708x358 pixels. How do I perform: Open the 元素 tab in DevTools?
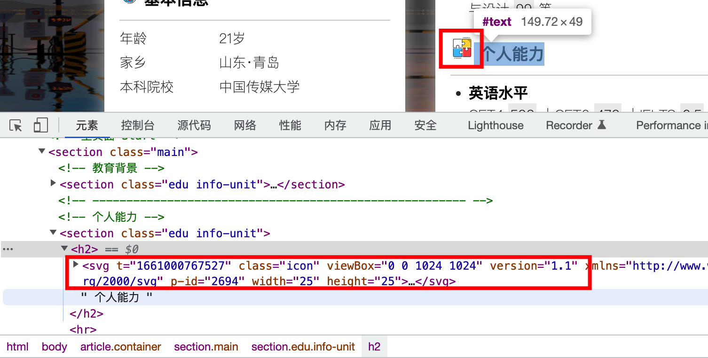point(87,125)
